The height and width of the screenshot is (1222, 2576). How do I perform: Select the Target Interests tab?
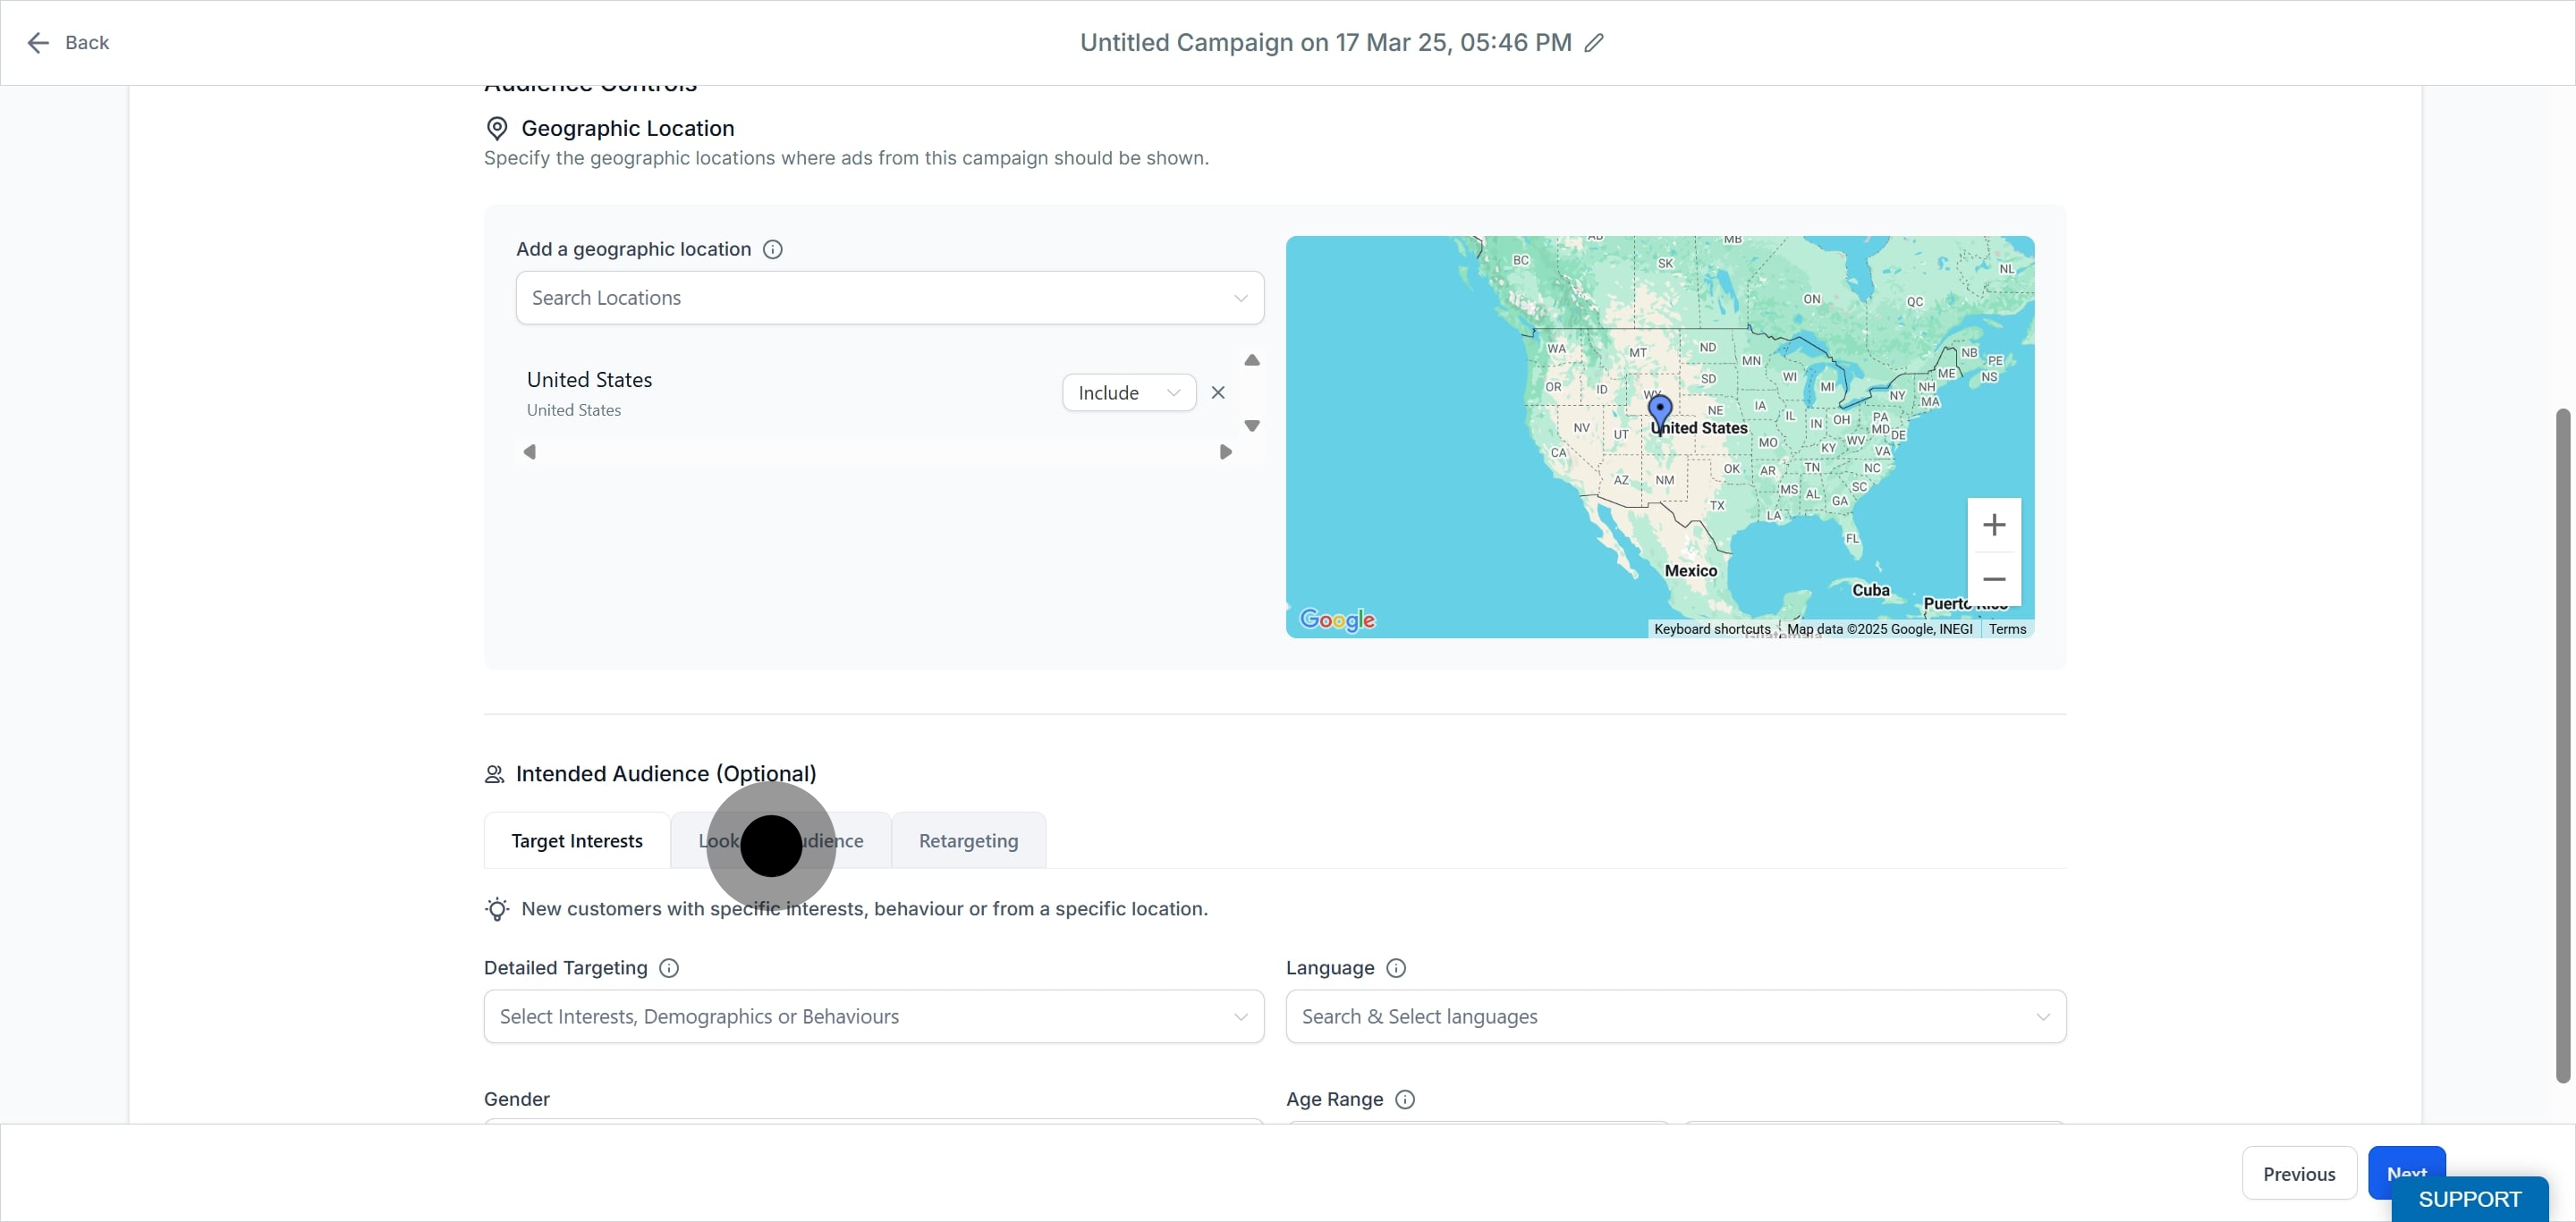tap(577, 840)
